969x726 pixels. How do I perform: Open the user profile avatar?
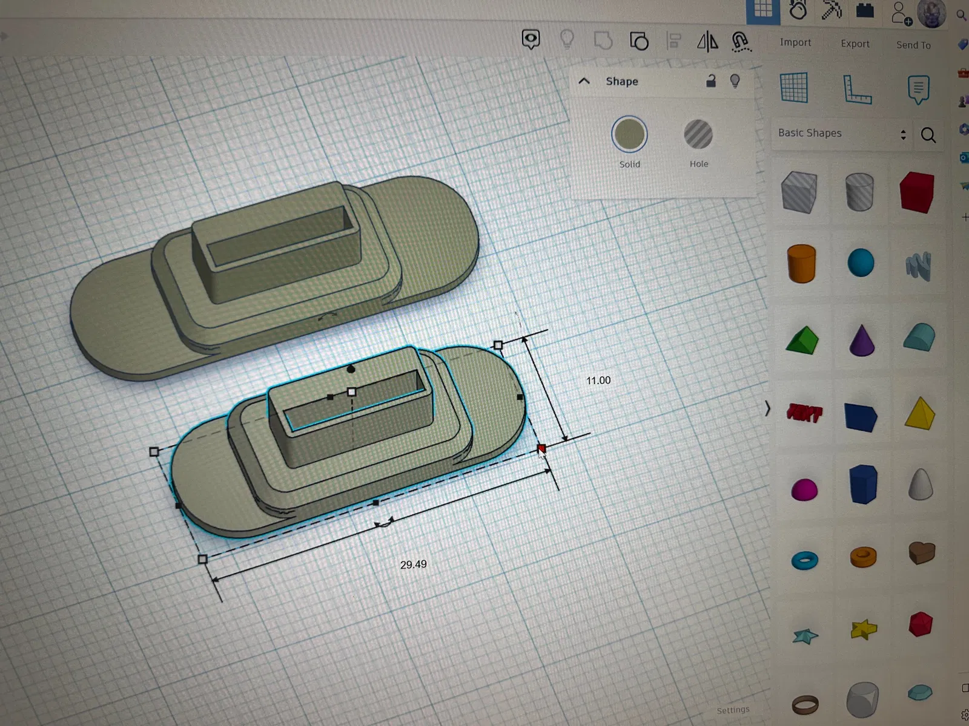(x=931, y=13)
